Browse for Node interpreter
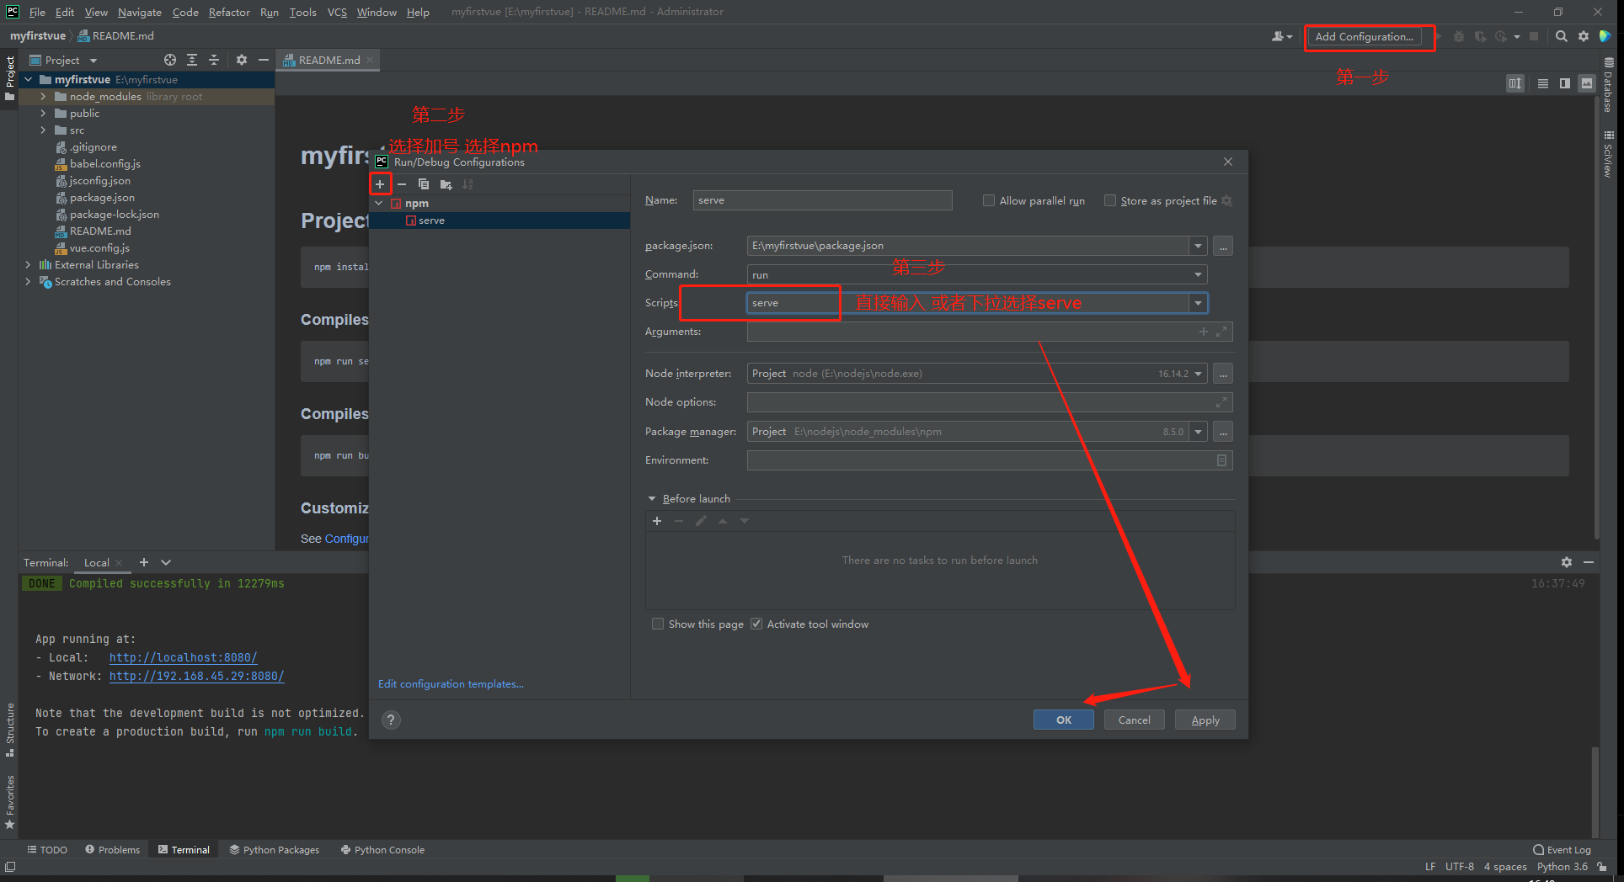Screen dimensions: 1624x882 [x=1223, y=374]
